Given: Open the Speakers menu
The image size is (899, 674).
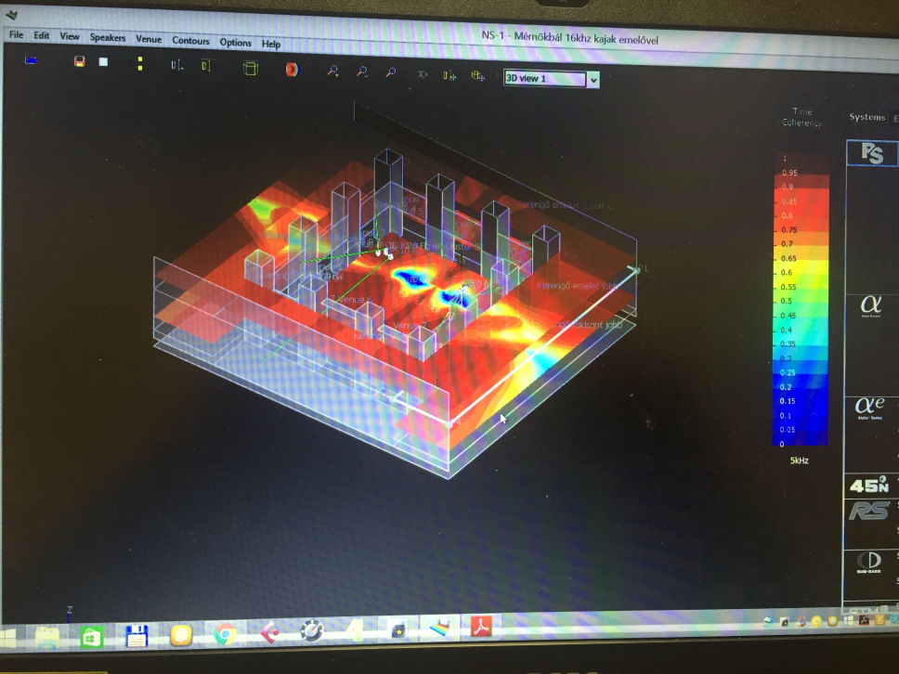Looking at the screenshot, I should 108,38.
